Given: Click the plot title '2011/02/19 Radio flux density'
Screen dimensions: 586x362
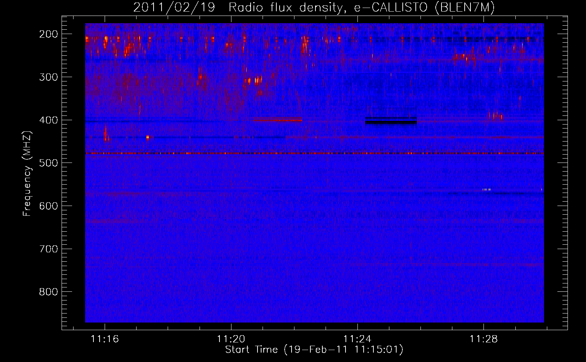Looking at the screenshot, I should (x=238, y=8).
